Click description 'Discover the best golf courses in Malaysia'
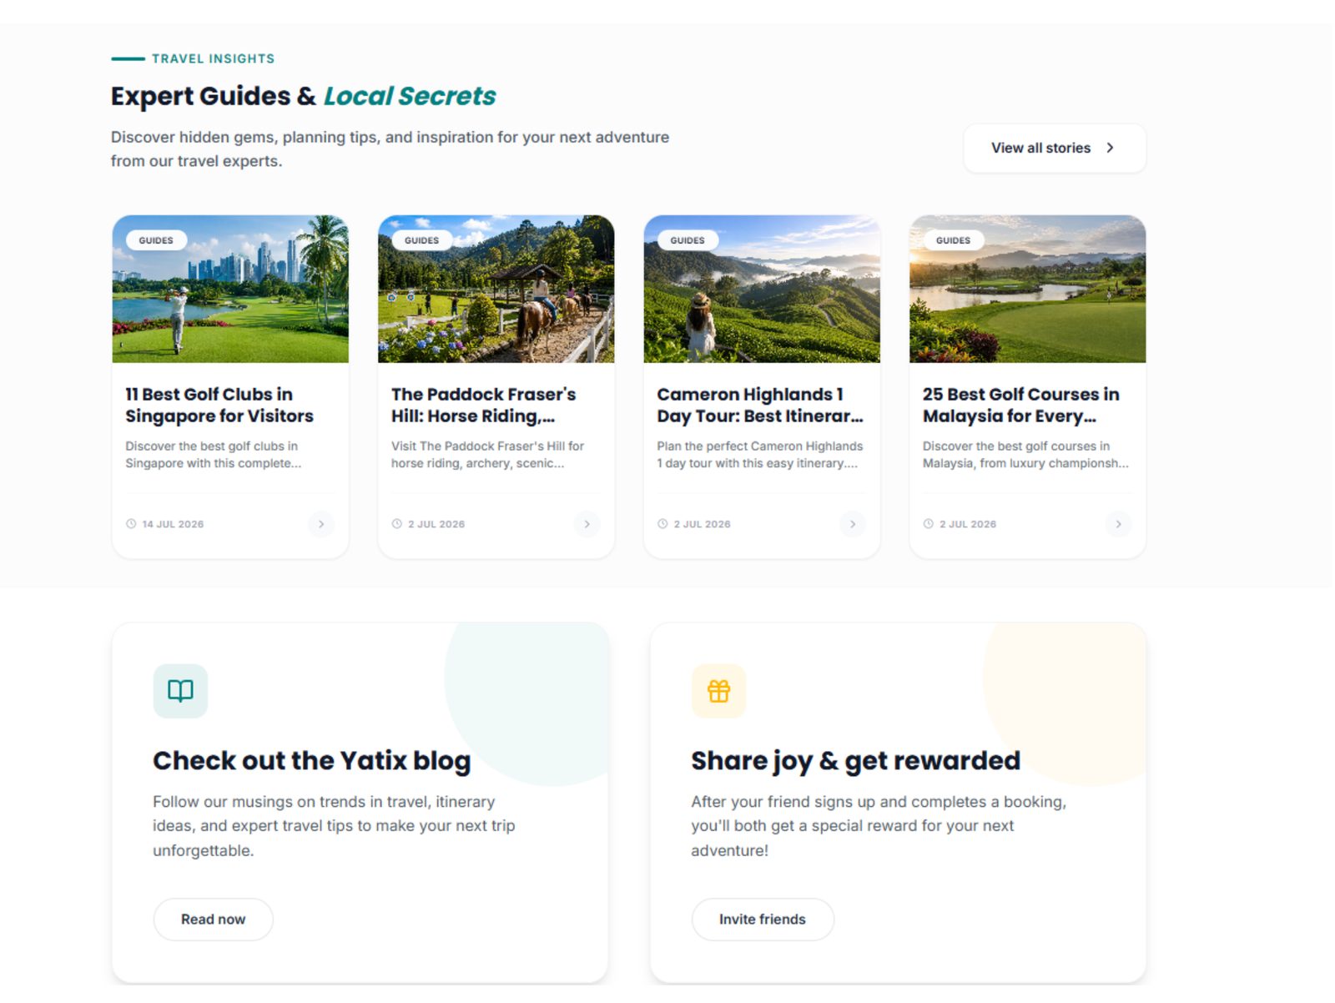This screenshot has width=1335, height=1003. pyautogui.click(x=1025, y=456)
